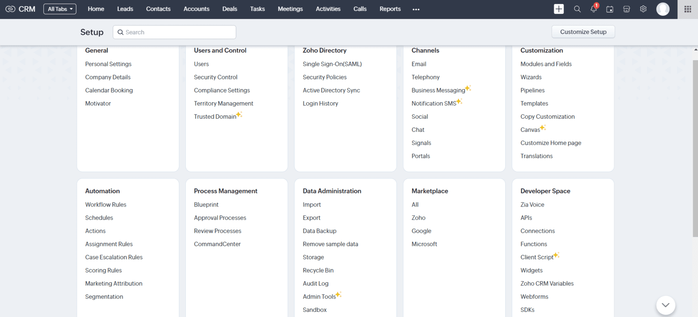The width and height of the screenshot is (698, 317).
Task: Open the user profile avatar
Action: 663,9
